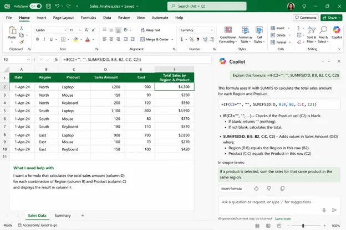This screenshot has height=230, width=346.
Task: Switch to Page Layout view icon
Action: (x=268, y=226)
